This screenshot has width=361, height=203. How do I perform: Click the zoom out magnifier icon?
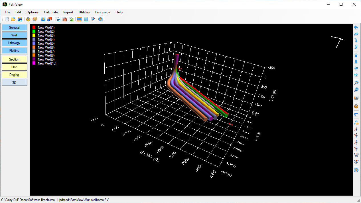coord(356,90)
